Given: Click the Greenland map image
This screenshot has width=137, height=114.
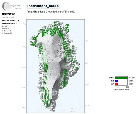Looking at the screenshot, I should [55, 66].
